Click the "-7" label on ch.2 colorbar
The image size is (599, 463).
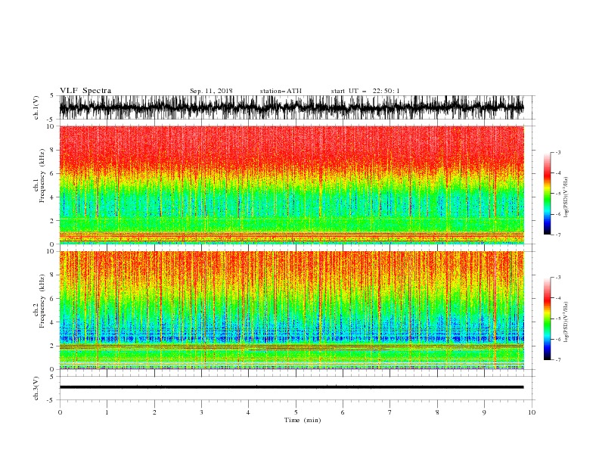tap(557, 359)
